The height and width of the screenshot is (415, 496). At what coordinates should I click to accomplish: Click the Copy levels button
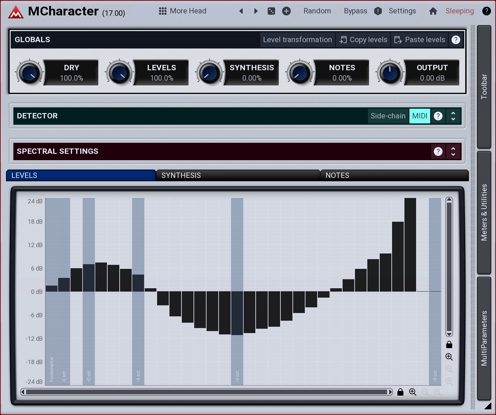click(363, 40)
